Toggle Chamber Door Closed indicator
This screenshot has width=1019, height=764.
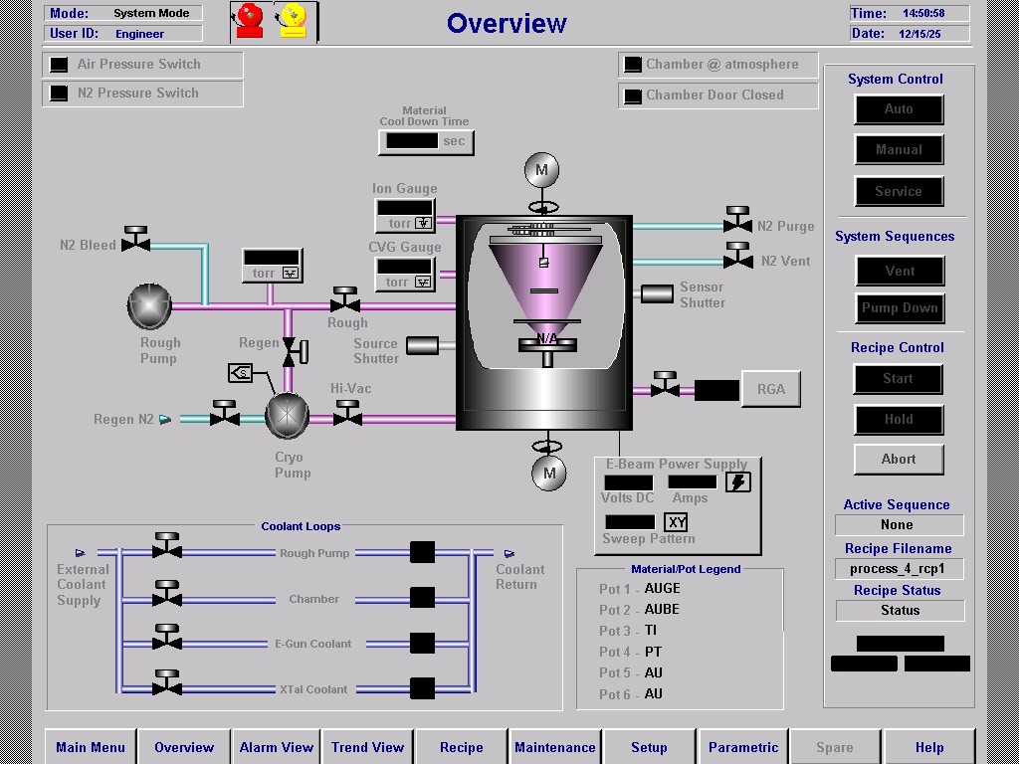632,96
